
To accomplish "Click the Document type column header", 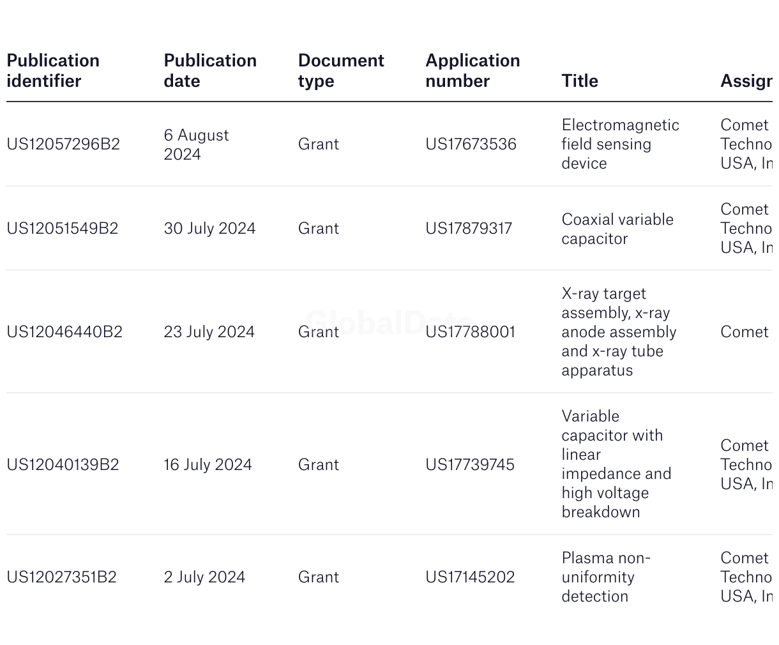I will 340,71.
